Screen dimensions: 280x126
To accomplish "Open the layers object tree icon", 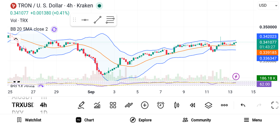I will pos(208,105).
